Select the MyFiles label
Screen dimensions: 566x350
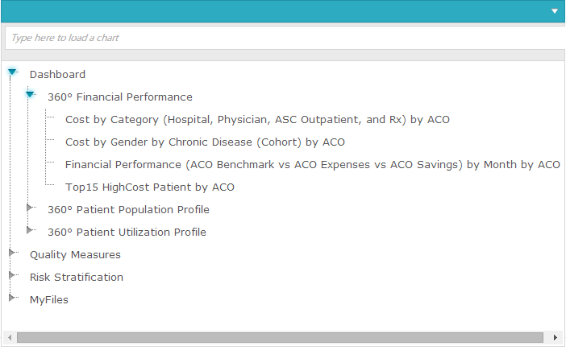49,300
